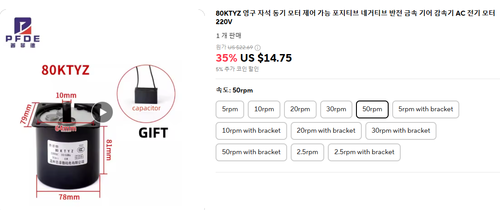Viewport: 500px width, 210px height.
Task: Click the US $14.75 sale price
Action: tap(266, 58)
